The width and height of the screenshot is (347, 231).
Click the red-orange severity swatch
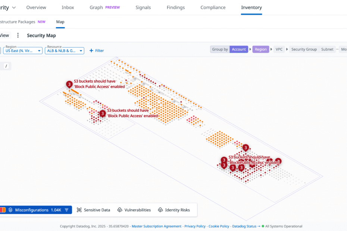coord(3,210)
